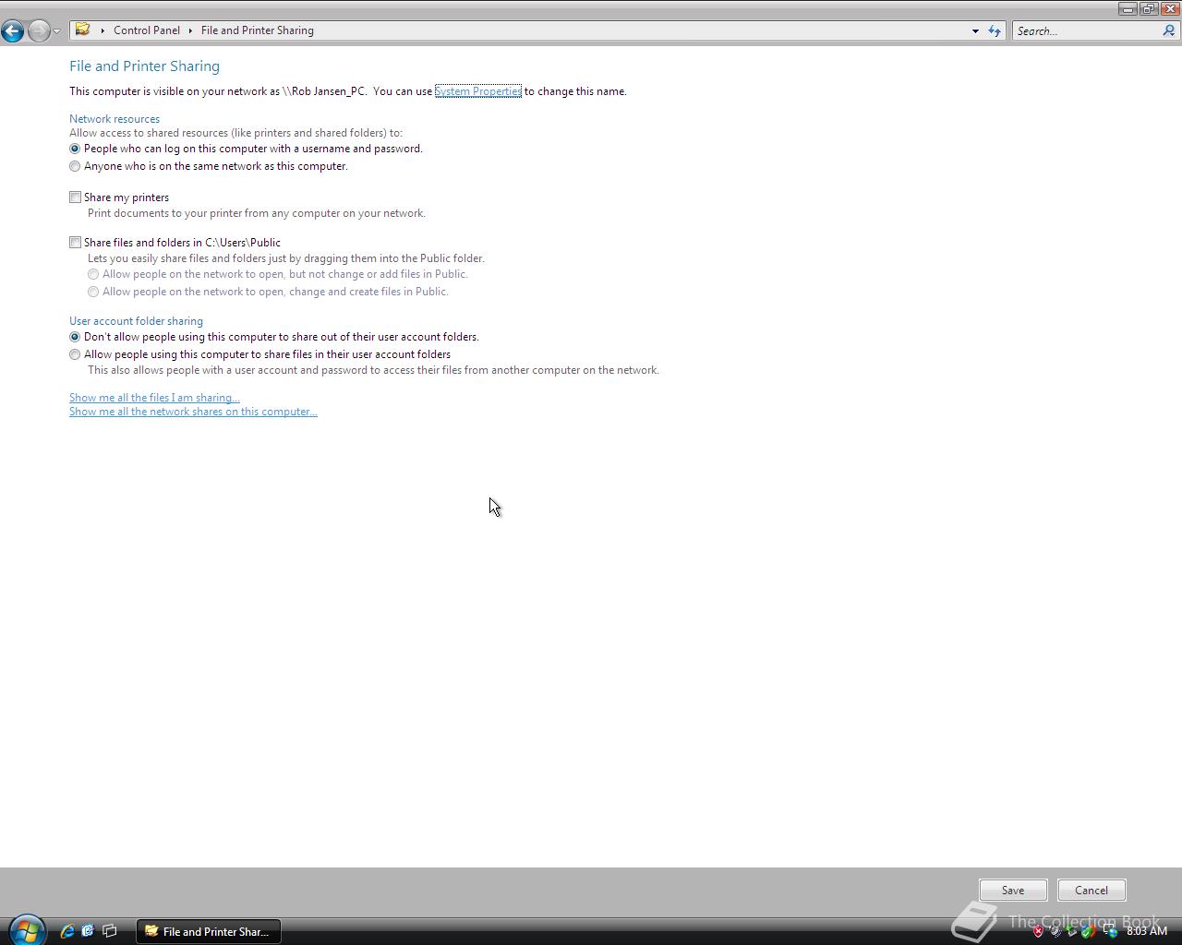
Task: Click the search magnifier icon
Action: (x=1169, y=30)
